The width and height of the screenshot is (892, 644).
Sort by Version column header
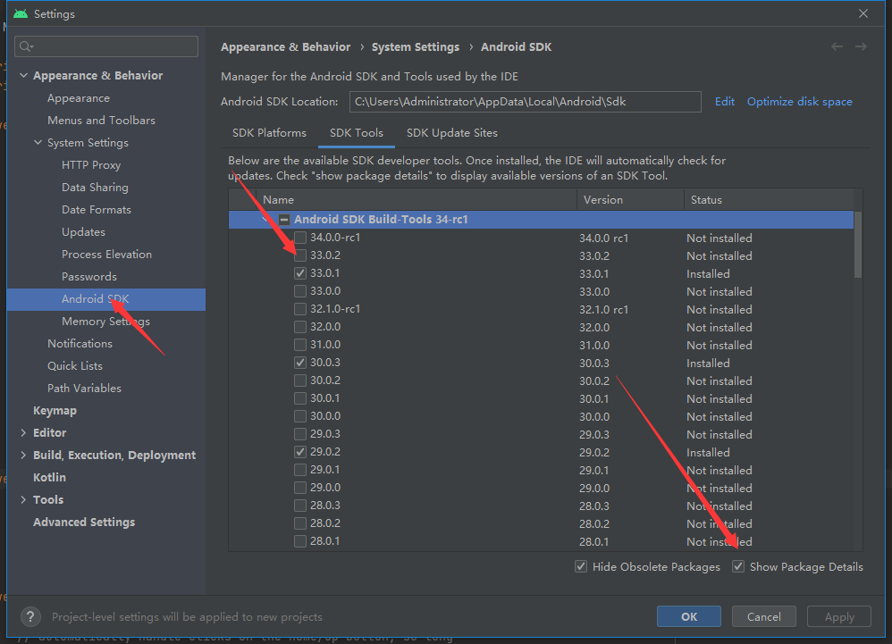[x=630, y=200]
